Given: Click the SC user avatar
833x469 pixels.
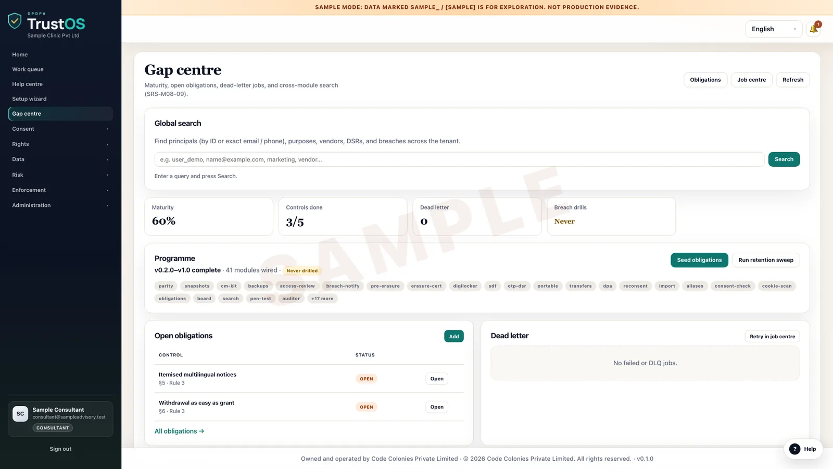Looking at the screenshot, I should pyautogui.click(x=20, y=414).
